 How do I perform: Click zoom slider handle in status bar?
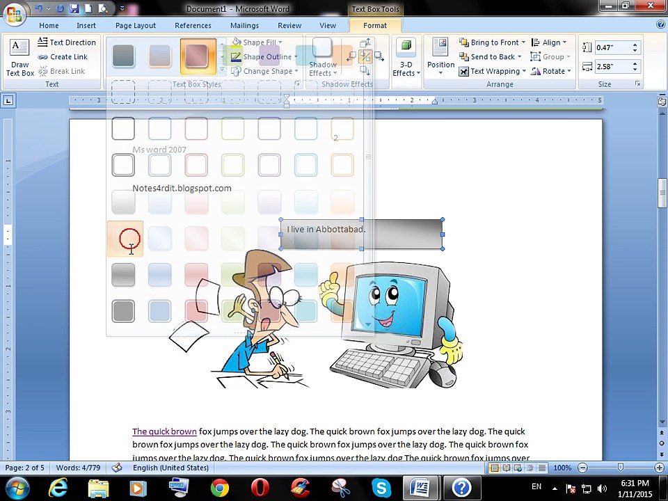621,468
